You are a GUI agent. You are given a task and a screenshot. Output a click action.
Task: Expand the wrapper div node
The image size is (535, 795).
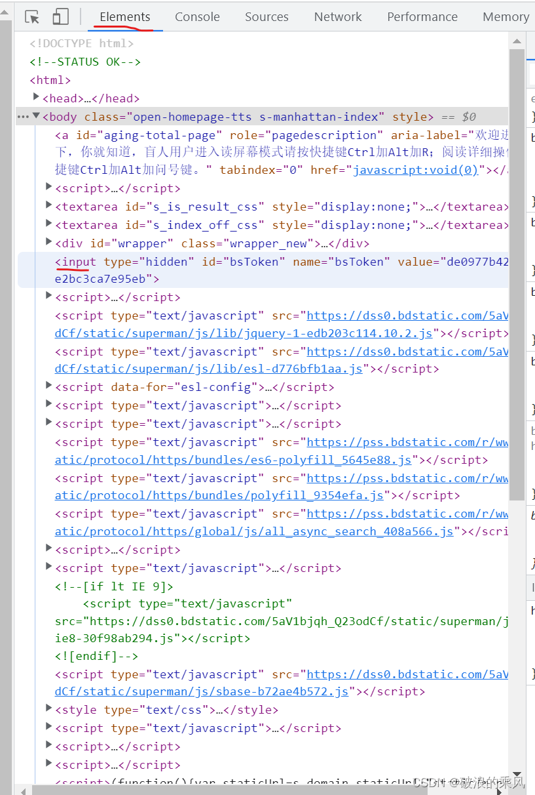49,242
